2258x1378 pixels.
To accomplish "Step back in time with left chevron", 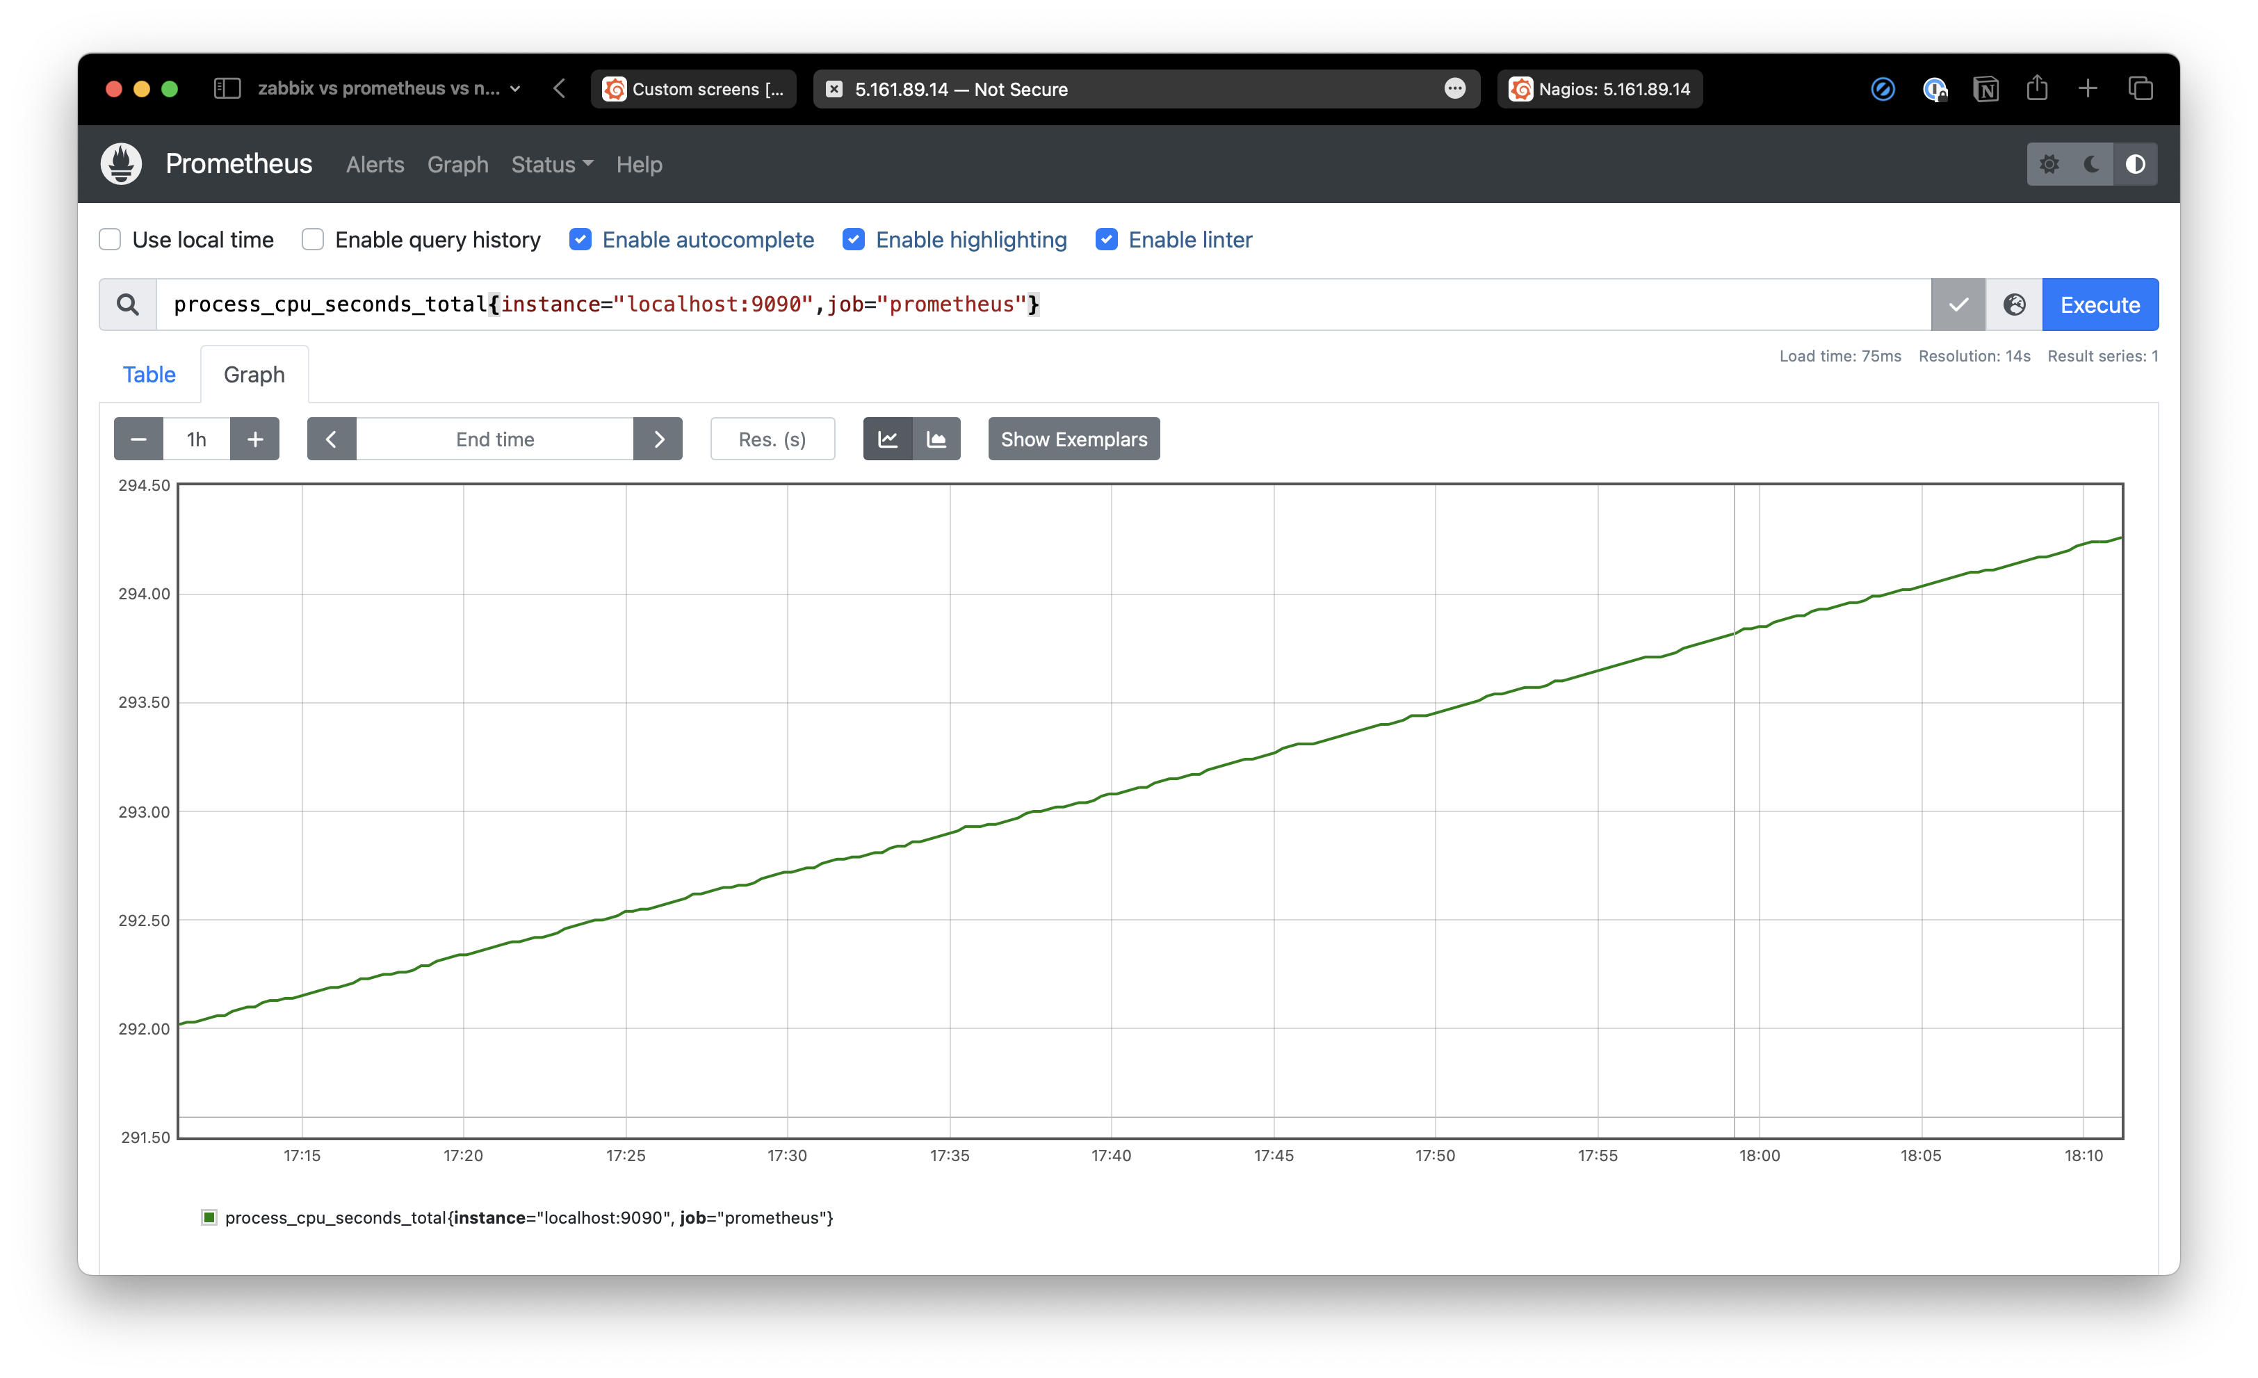I will click(331, 439).
